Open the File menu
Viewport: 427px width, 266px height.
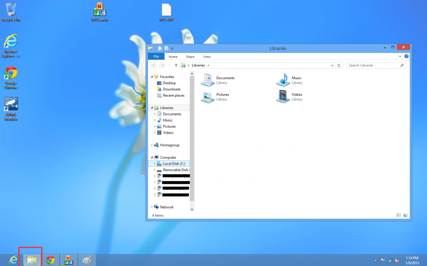(156, 56)
